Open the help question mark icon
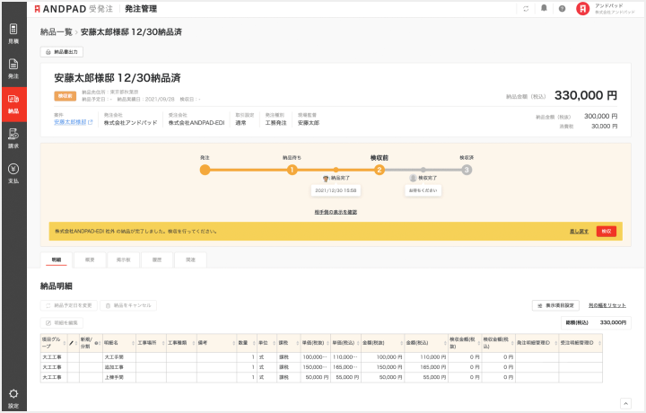This screenshot has height=413, width=646. click(562, 9)
